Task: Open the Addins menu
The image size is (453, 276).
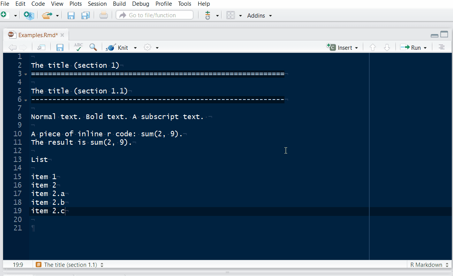Action: tap(259, 16)
